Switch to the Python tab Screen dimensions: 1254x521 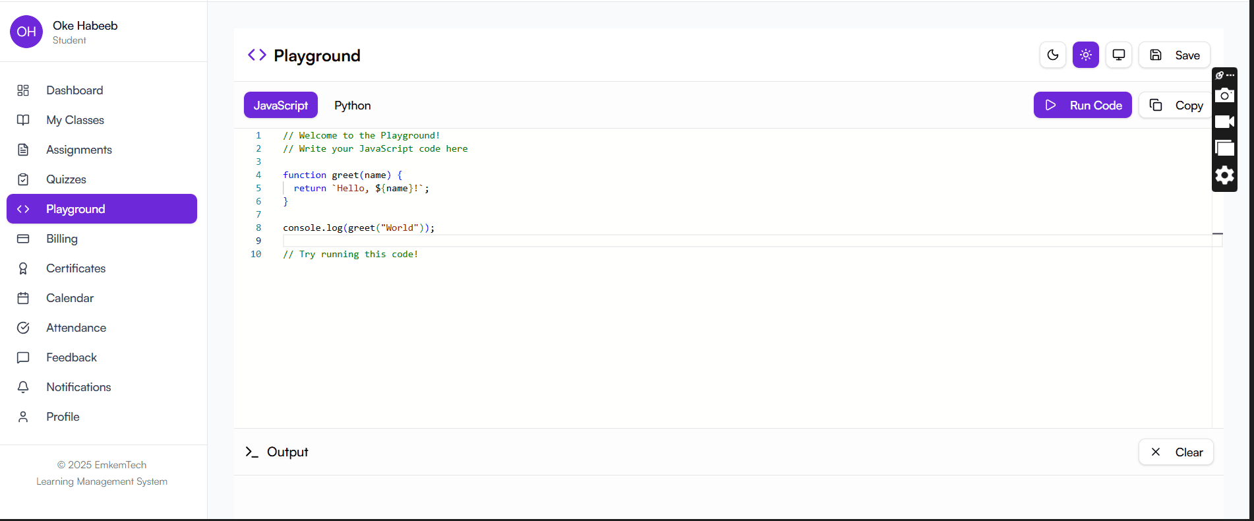tap(352, 106)
